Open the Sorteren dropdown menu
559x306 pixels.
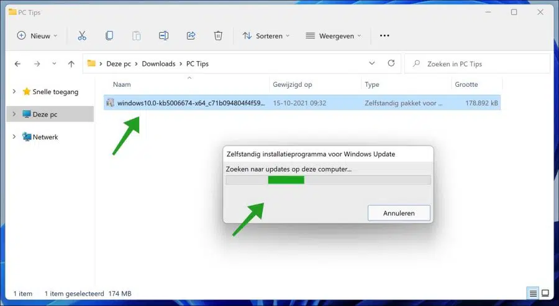pyautogui.click(x=266, y=35)
